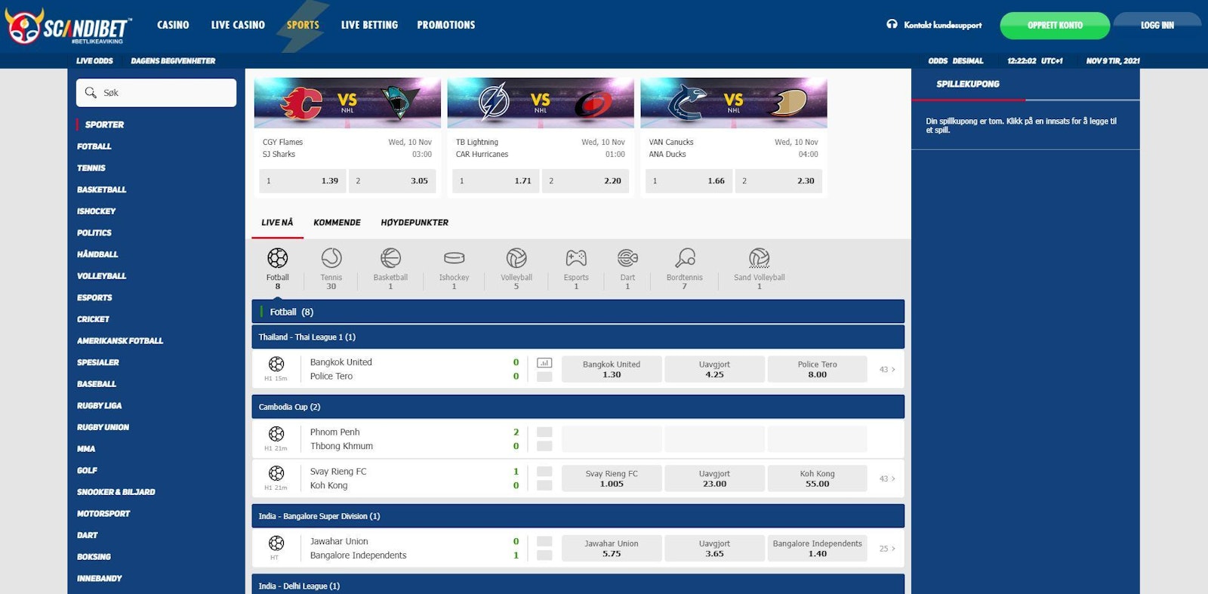Open the Esports gamepad icon
Viewport: 1208px width, 594px height.
(x=576, y=259)
